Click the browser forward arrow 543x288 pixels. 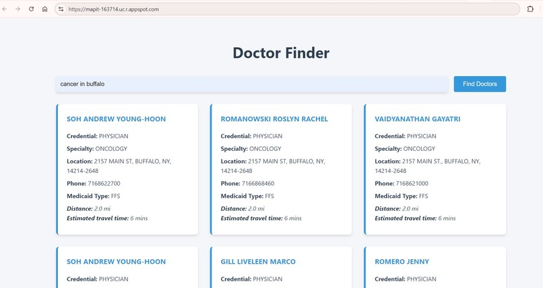(18, 9)
